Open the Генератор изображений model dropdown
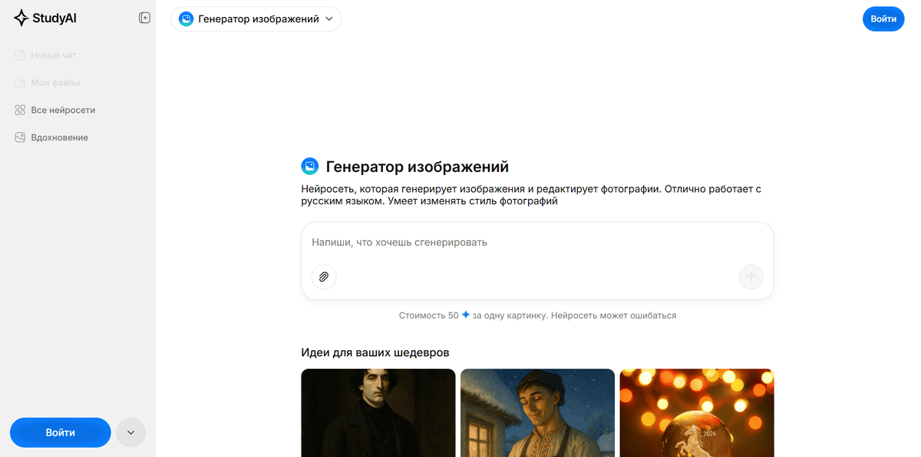This screenshot has height=457, width=921. coord(256,18)
